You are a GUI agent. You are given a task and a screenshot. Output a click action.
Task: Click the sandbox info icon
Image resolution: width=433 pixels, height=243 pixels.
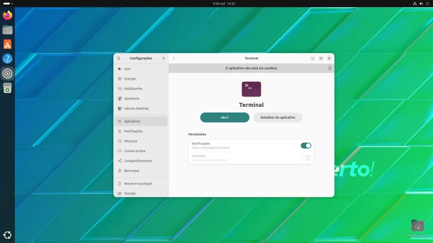[x=330, y=68]
